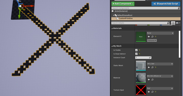Select the CustomPrimitive component
This screenshot has width=183, height=96.
146,19
